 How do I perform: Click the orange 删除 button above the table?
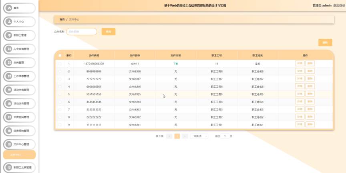coord(325,42)
